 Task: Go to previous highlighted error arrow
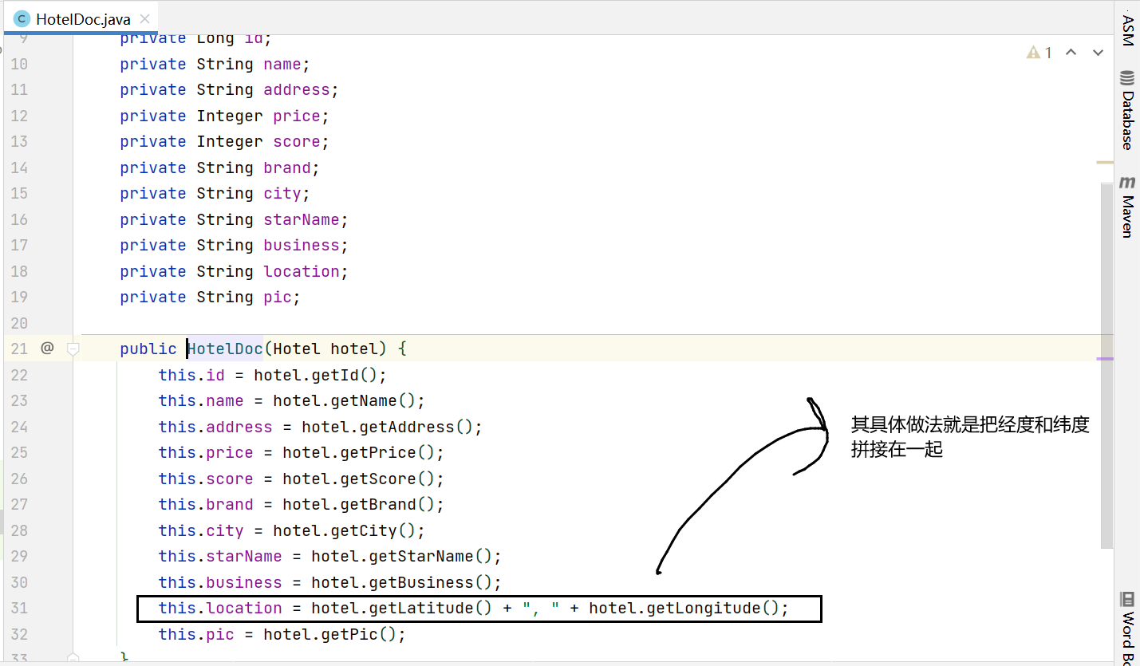pyautogui.click(x=1071, y=53)
